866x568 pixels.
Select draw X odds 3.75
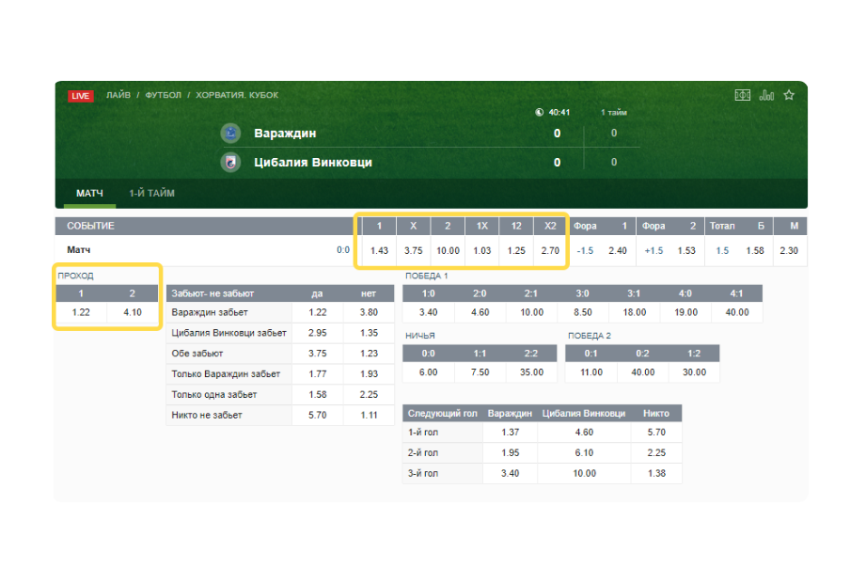click(x=413, y=251)
